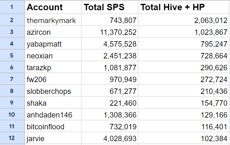Click the anhdaden146 account cell
Viewport: 230px width, 145px height.
49,115
